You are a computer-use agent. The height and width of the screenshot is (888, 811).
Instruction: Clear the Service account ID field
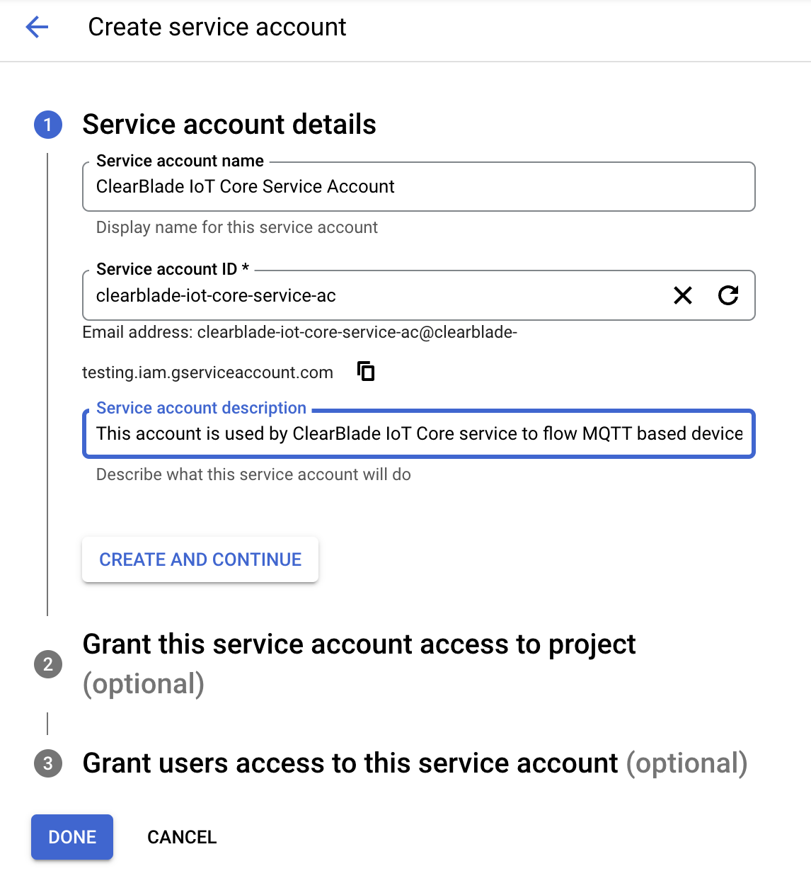point(683,295)
